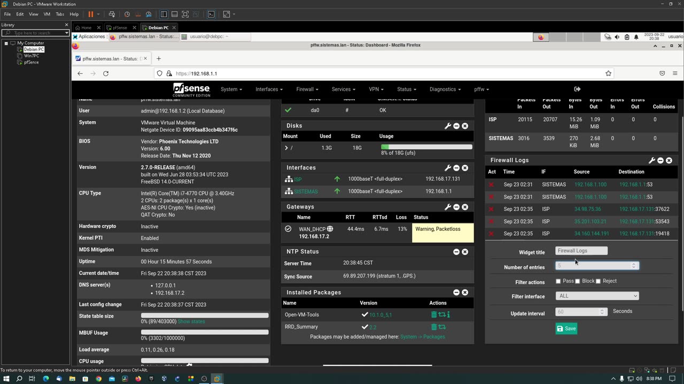The image size is (684, 384).
Task: Switch to pfSense VM tab
Action: coord(120,28)
